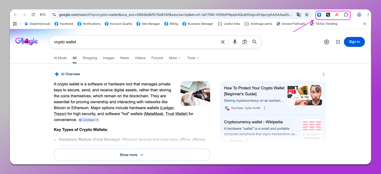381x174 pixels.
Task: Click the Sign in button
Action: 354,42
